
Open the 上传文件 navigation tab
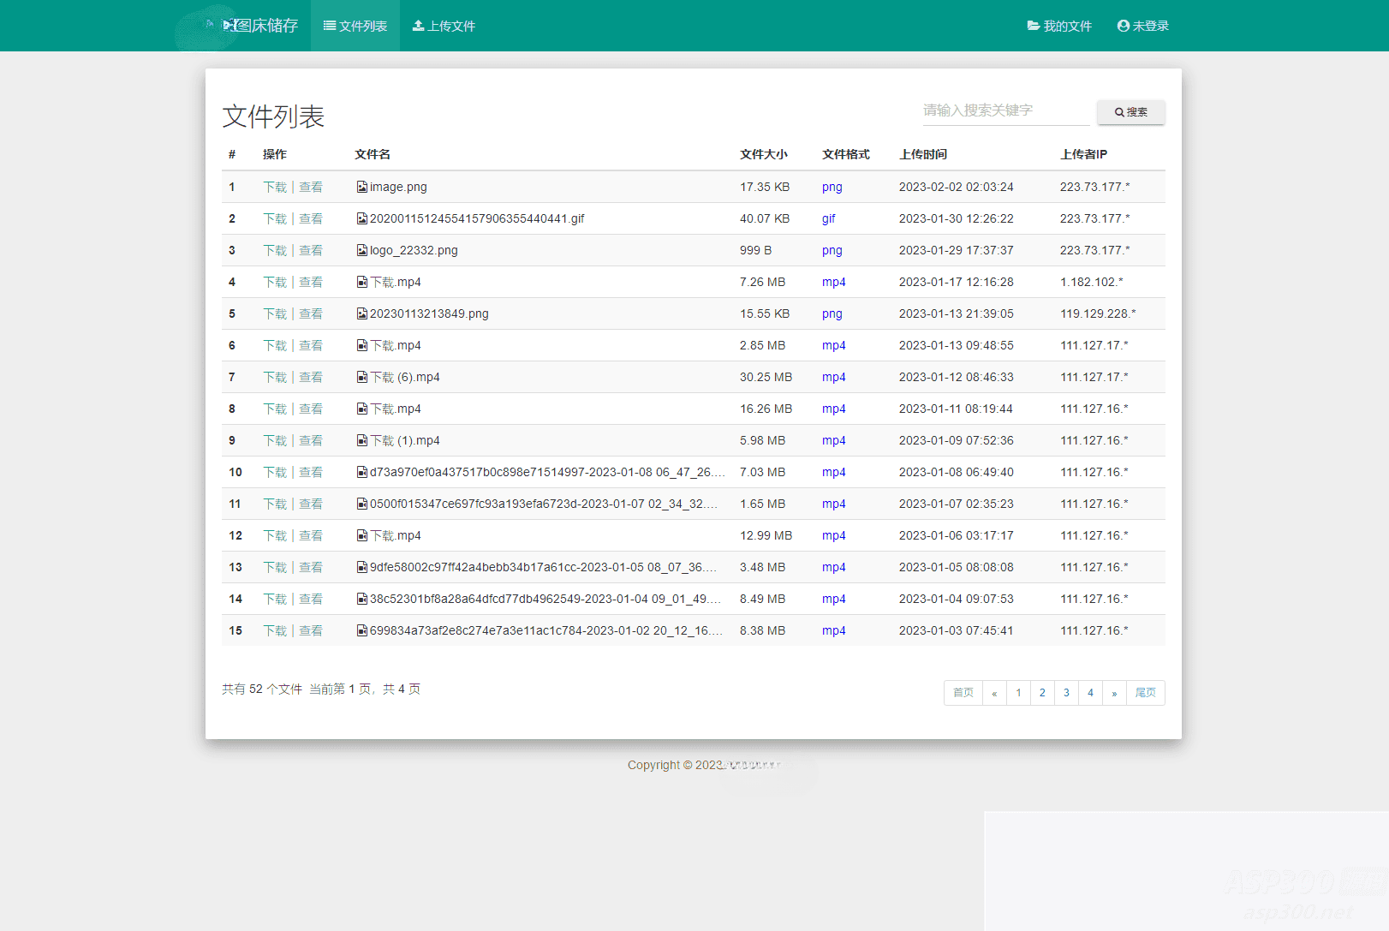pyautogui.click(x=444, y=26)
